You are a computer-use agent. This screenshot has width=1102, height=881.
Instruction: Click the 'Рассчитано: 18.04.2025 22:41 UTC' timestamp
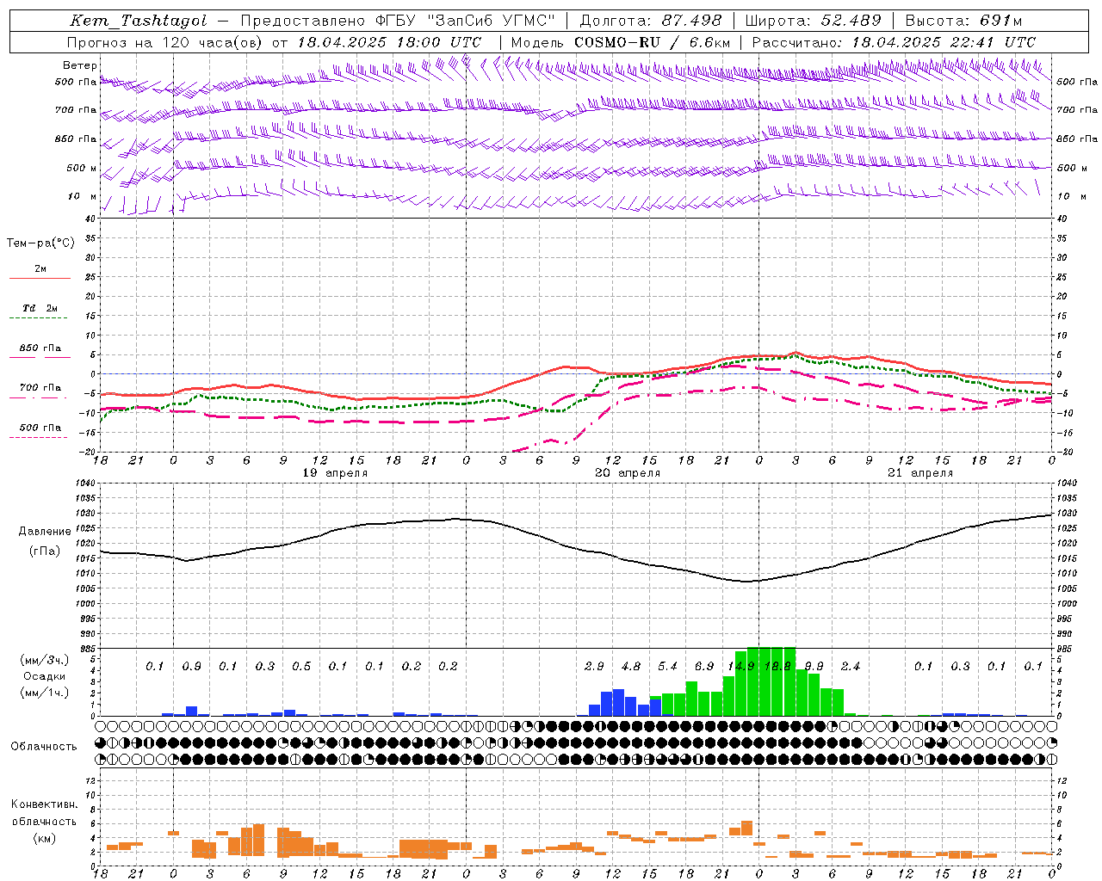895,42
